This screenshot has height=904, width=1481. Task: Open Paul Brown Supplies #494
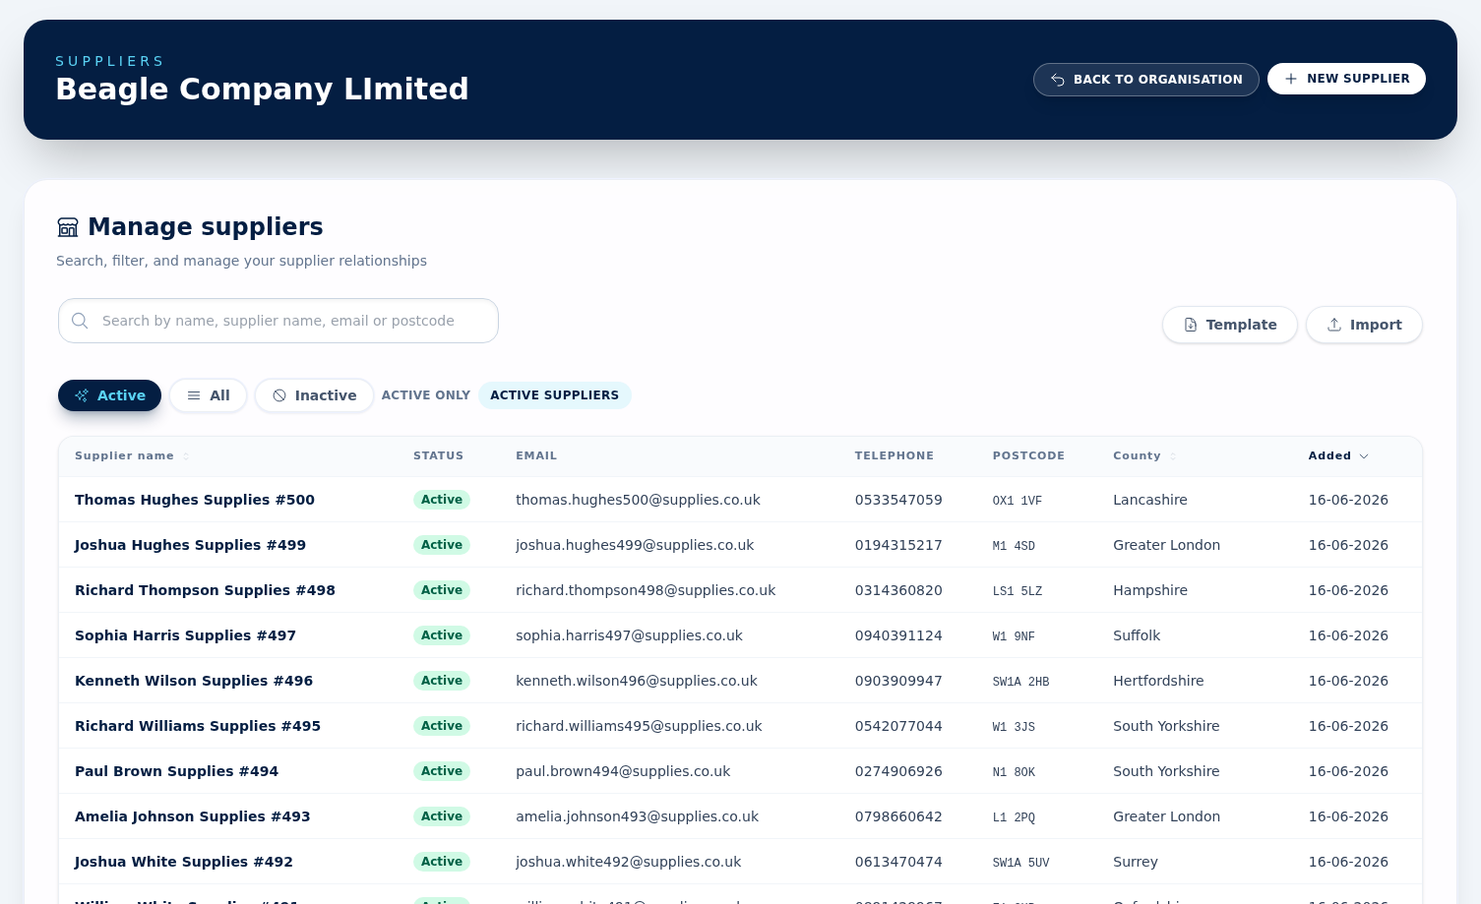[176, 771]
